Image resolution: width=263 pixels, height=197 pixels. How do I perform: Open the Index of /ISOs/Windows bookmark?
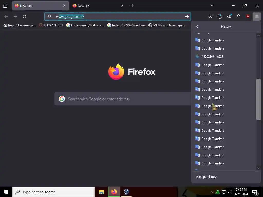[x=126, y=25]
